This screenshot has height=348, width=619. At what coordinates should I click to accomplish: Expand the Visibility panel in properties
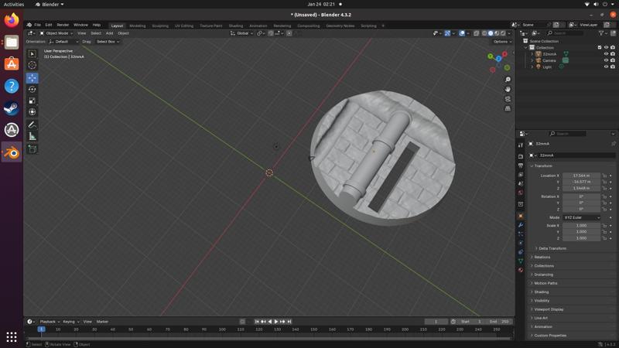542,300
